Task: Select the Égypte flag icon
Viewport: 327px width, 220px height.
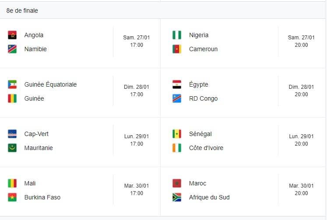Action: pos(177,84)
